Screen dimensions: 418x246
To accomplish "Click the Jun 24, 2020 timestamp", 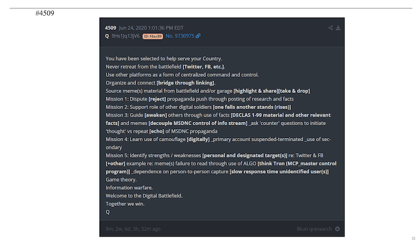I will [151, 28].
